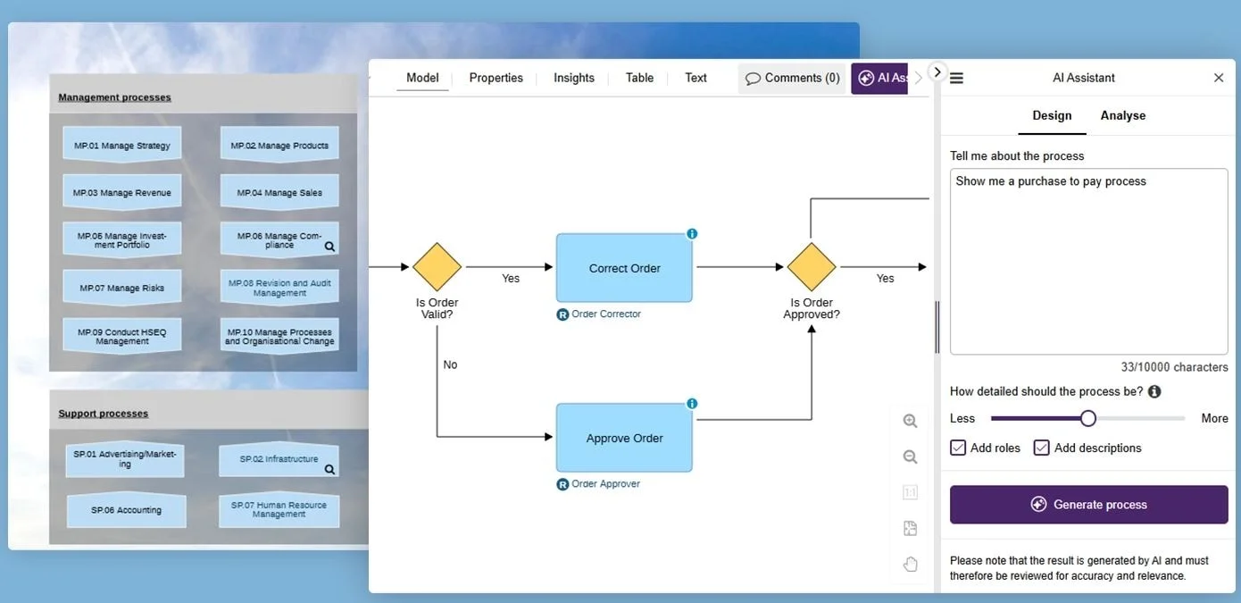Activate the hand pan tool
1241x603 pixels.
(910, 564)
